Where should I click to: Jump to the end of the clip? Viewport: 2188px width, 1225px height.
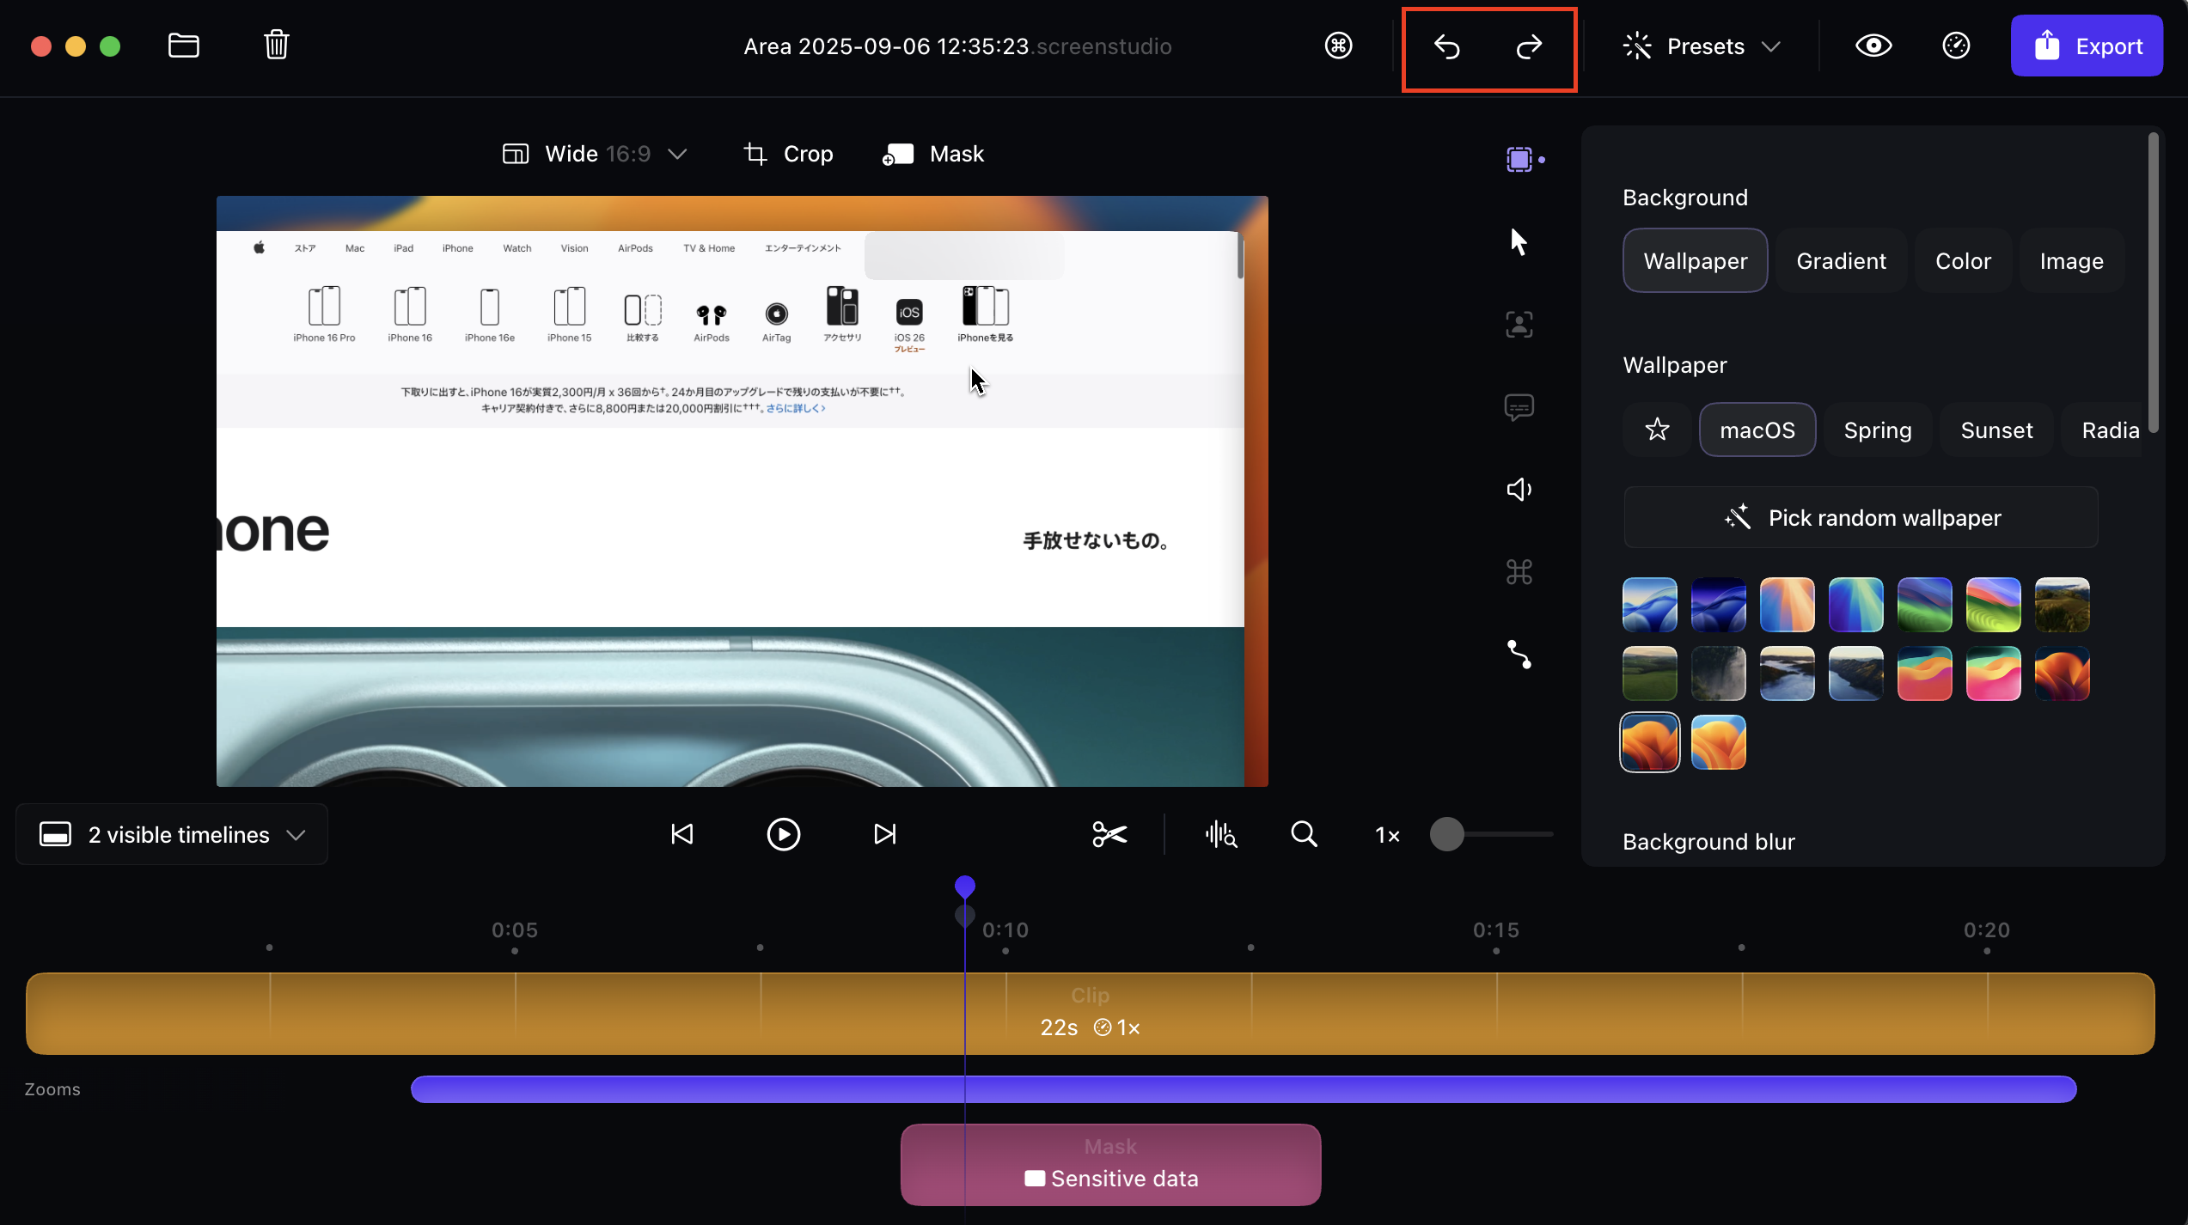coord(884,834)
